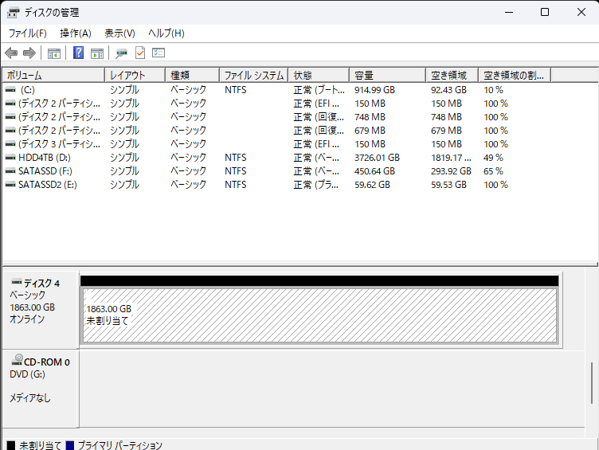This screenshot has width=599, height=450.
Task: Click the black 未割り当て legend swatch
Action: (11, 445)
